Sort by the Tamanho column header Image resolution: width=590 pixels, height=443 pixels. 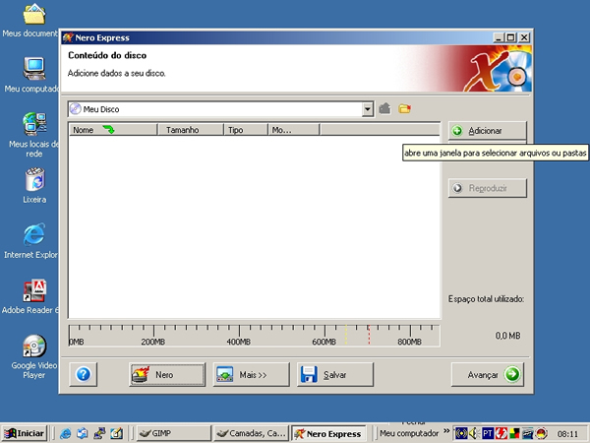[191, 130]
